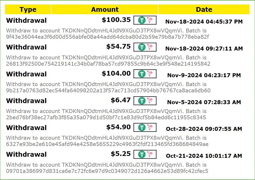The image size is (255, 180).
Task: Click the batch hash starting with 09701a386997
Action: (107, 171)
